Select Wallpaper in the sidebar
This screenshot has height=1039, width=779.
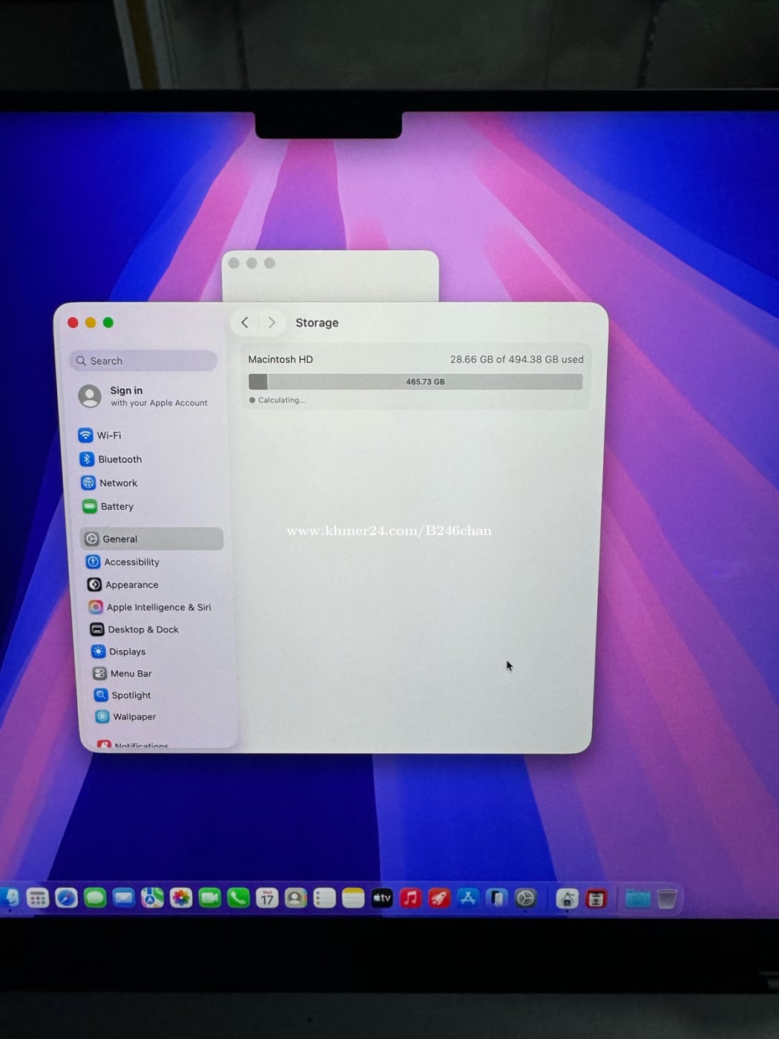pyautogui.click(x=134, y=717)
